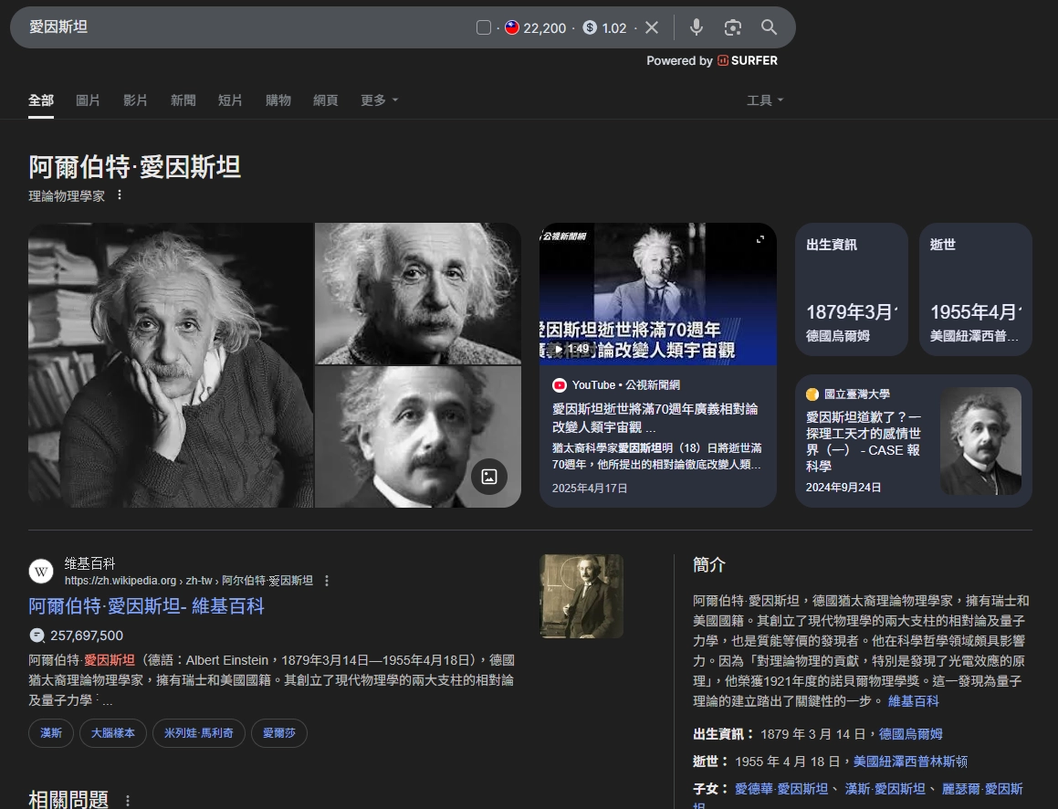Click the dollar CPC icon in search bar
This screenshot has height=809, width=1058.
click(590, 27)
